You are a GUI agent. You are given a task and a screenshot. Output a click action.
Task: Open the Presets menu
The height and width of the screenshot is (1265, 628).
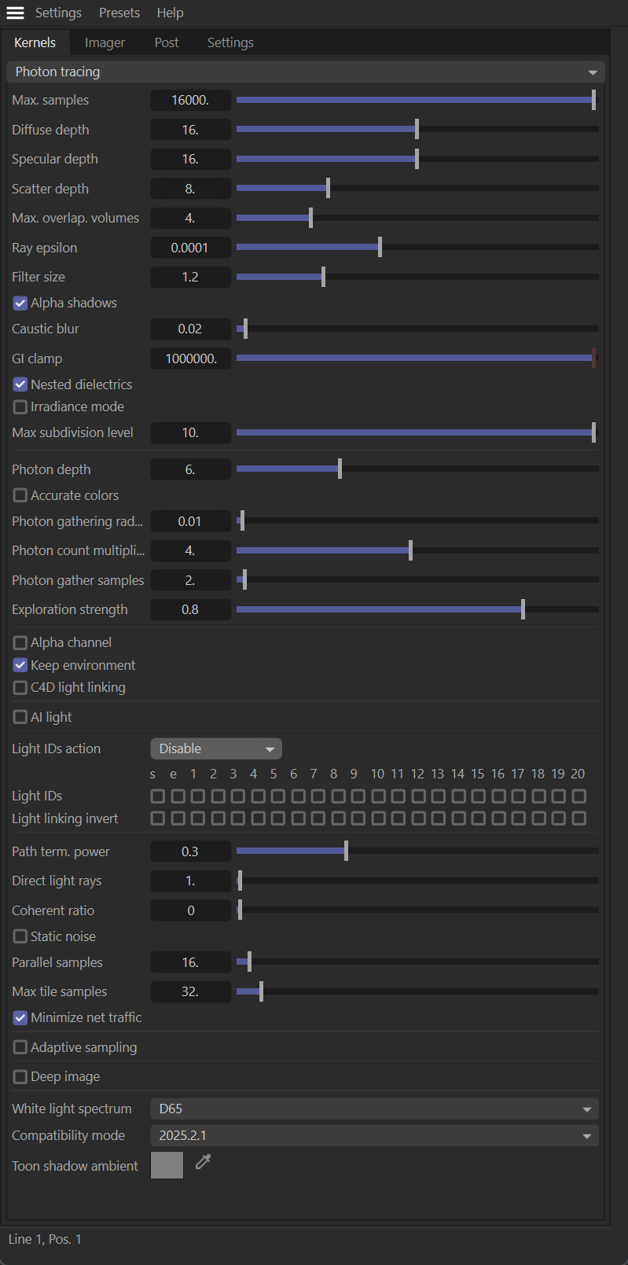(119, 13)
